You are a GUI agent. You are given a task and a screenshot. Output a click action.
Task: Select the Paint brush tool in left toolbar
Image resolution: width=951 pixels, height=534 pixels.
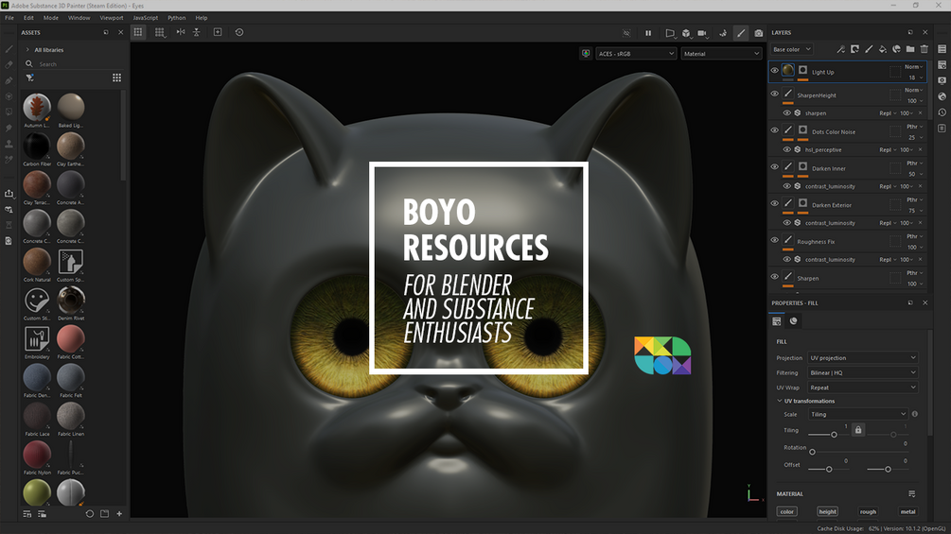click(x=9, y=49)
